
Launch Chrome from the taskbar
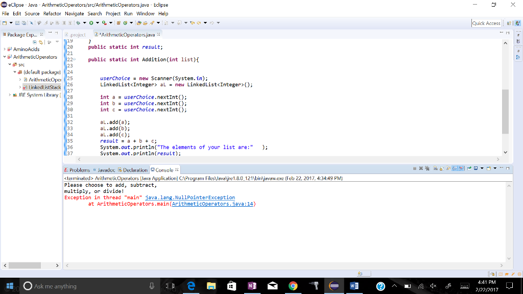click(x=293, y=286)
